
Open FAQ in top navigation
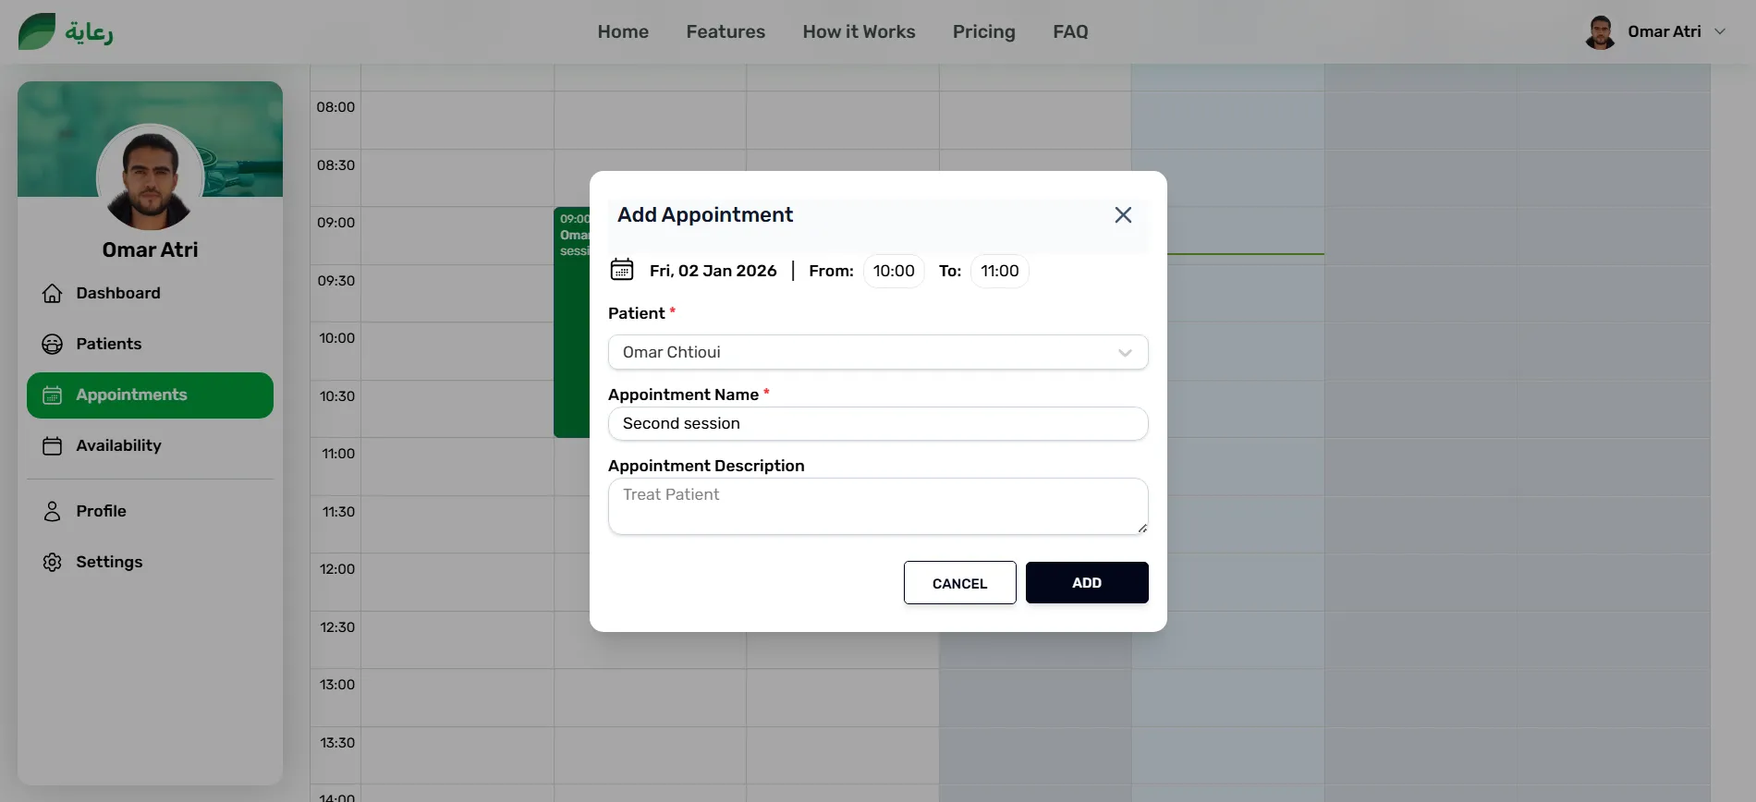coord(1070,31)
